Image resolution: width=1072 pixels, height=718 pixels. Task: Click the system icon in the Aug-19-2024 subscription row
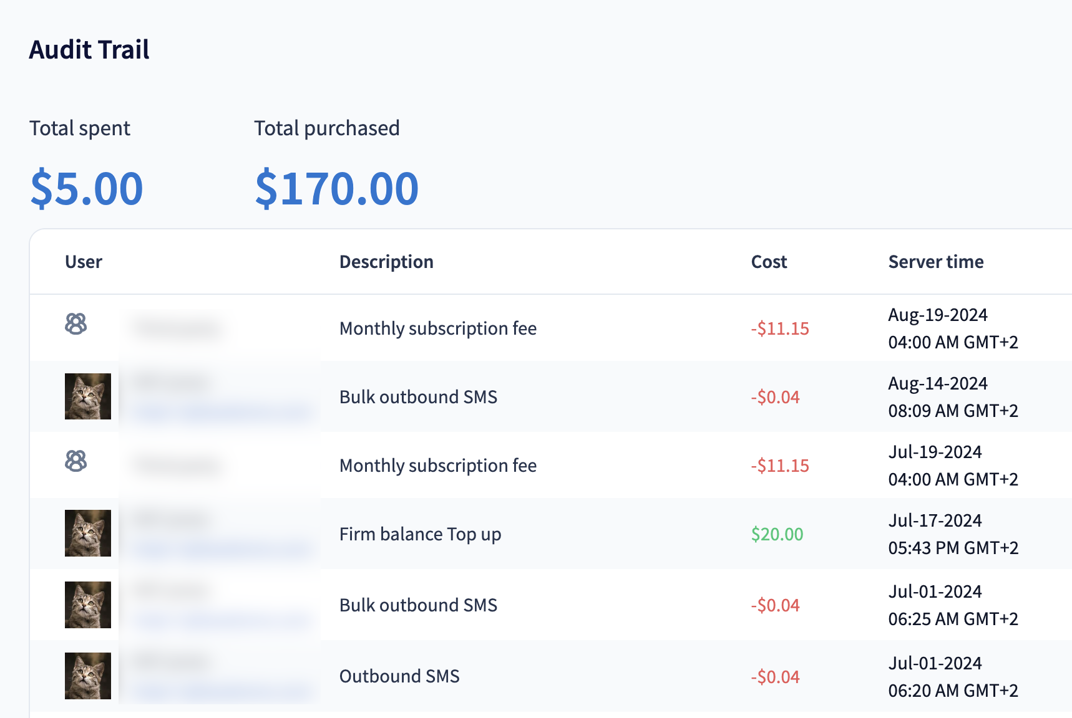[x=76, y=324]
